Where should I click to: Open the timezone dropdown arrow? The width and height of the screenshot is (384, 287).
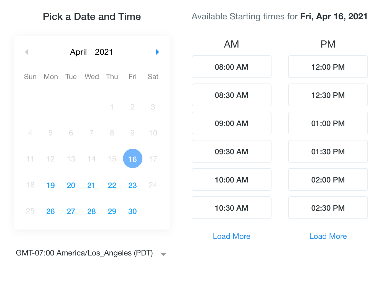point(163,254)
